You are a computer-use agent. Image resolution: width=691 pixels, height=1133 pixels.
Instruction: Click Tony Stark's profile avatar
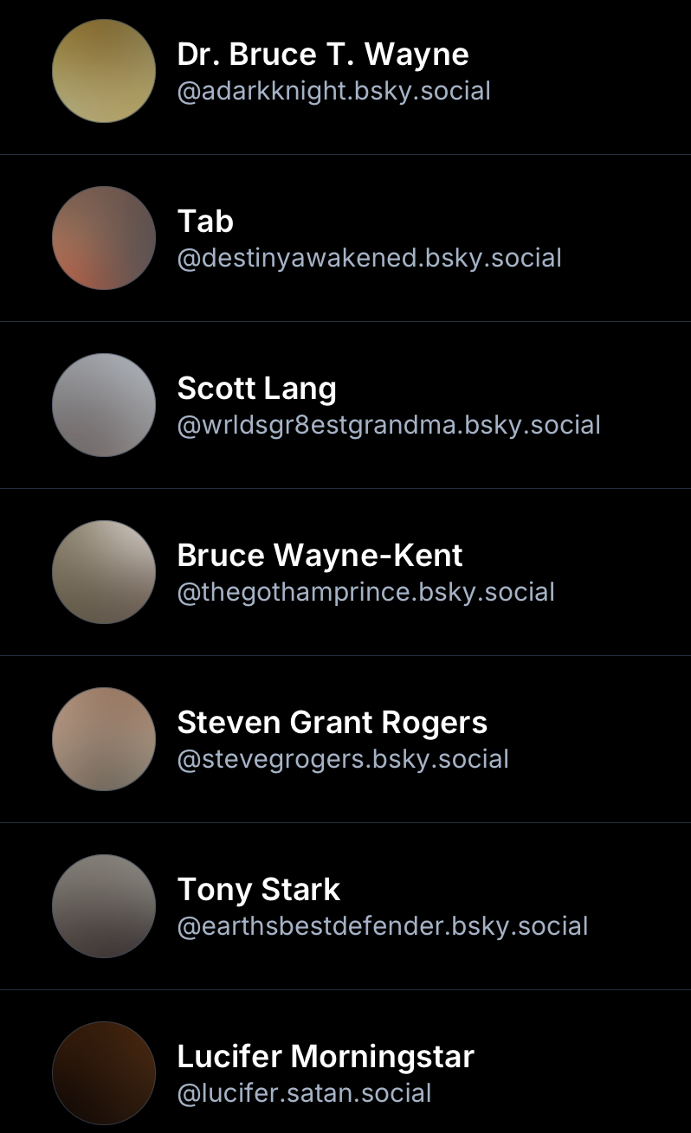tap(104, 906)
